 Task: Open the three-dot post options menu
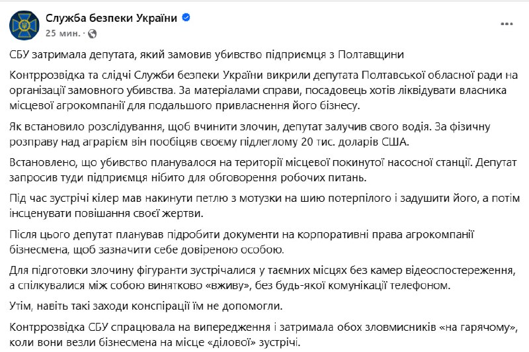pyautogui.click(x=507, y=24)
